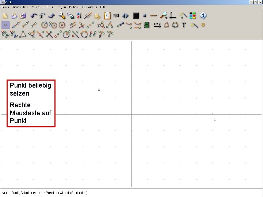Select the conic through five points tool
This screenshot has height=197, width=263.
tap(175, 25)
